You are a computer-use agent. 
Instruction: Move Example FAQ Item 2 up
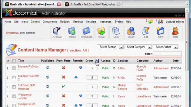pos(76,77)
